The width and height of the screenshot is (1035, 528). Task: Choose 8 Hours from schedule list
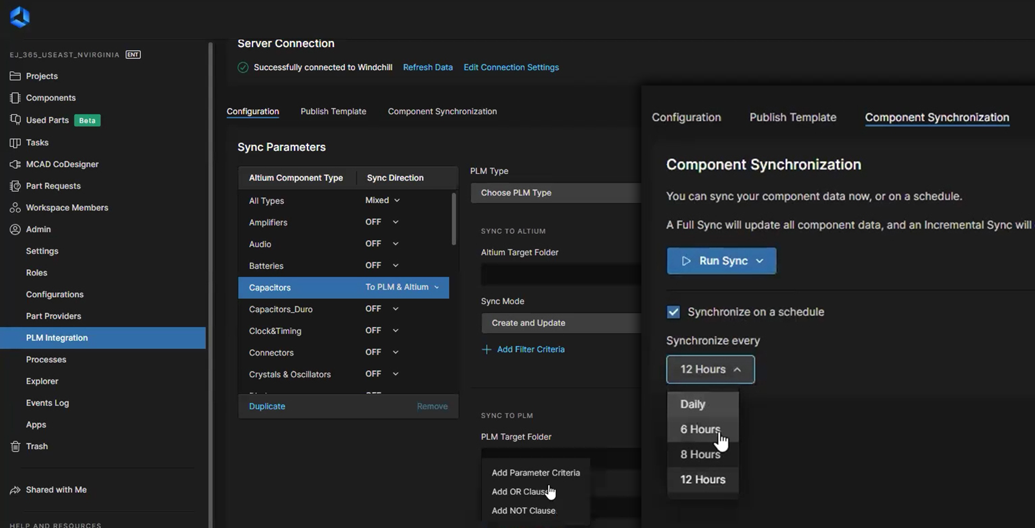tap(703, 455)
